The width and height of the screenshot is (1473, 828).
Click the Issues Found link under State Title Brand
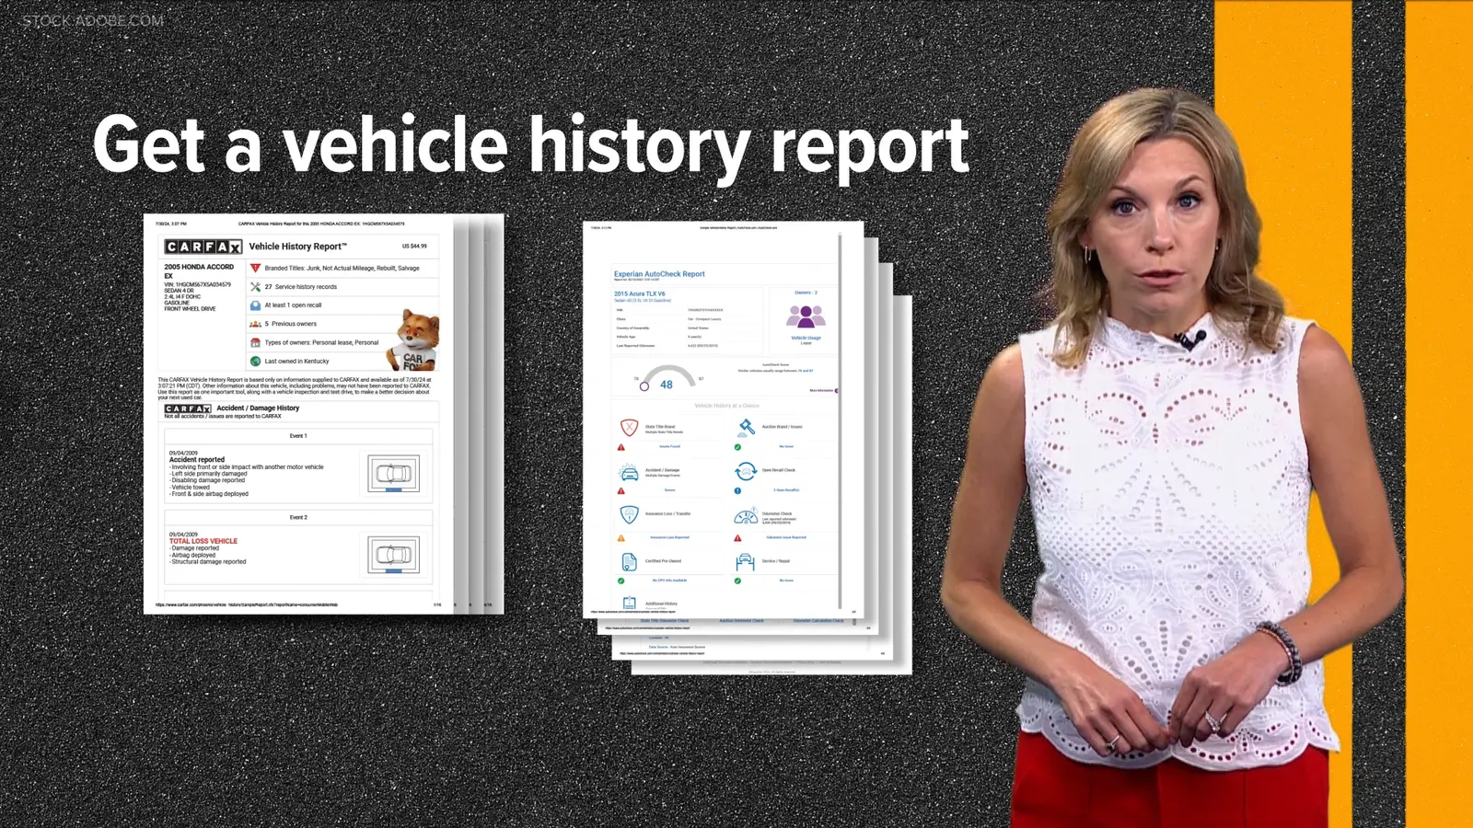(669, 446)
